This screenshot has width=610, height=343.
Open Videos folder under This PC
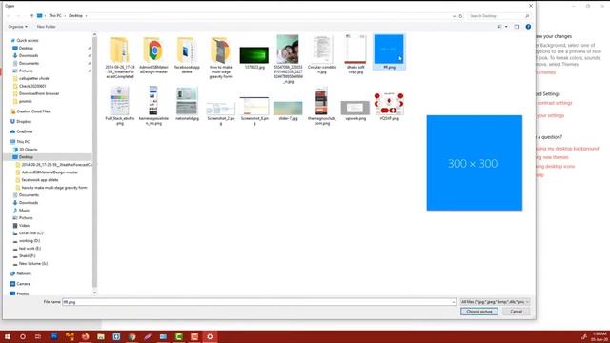pyautogui.click(x=25, y=225)
